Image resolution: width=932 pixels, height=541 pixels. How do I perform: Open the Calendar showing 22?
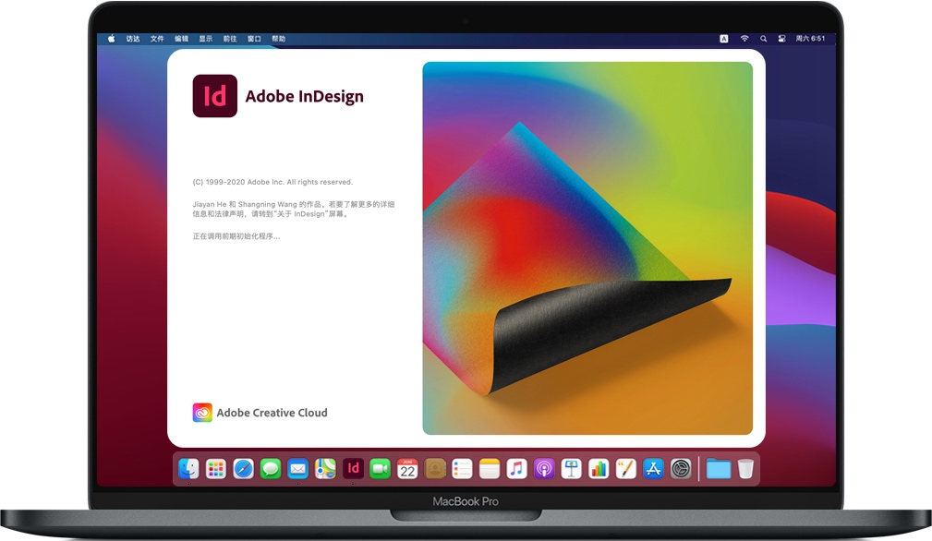[407, 469]
